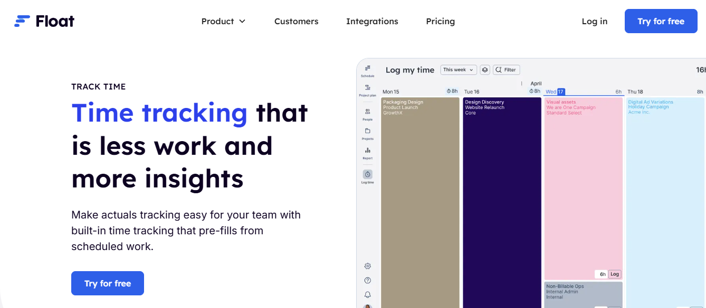Image resolution: width=706 pixels, height=308 pixels.
Task: Click the Wed 17 day header
Action: coord(556,92)
